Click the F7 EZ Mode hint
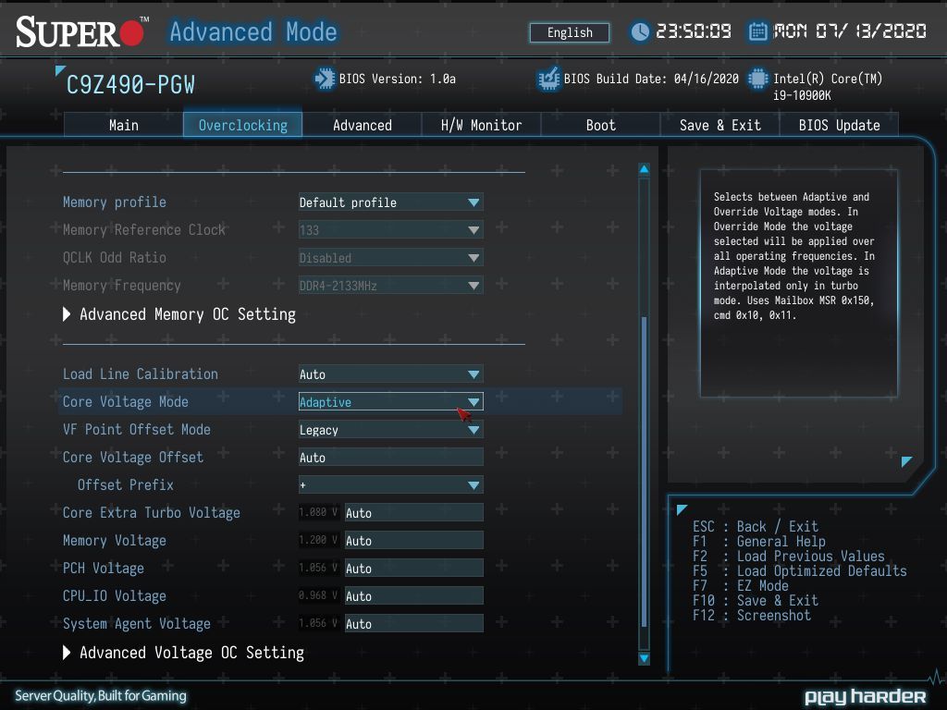 (741, 585)
